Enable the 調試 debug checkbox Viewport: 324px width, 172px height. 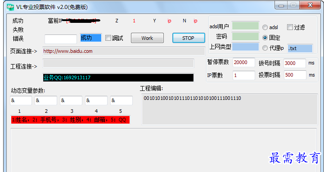[x=108, y=38]
